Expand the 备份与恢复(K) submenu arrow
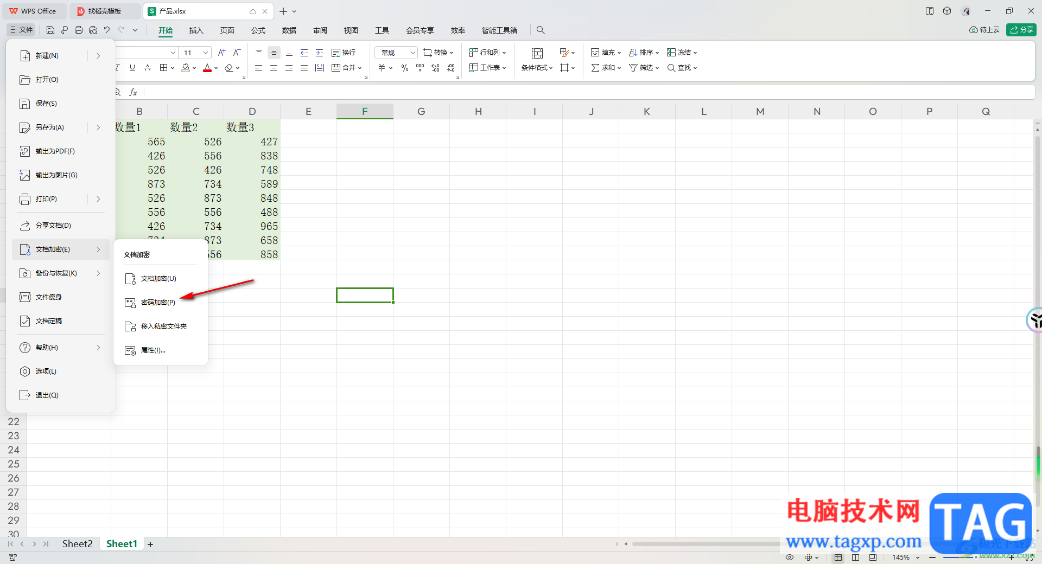Viewport: 1042px width, 564px height. pos(98,273)
